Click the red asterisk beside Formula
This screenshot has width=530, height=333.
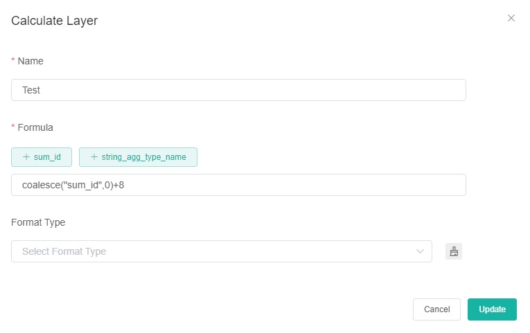(x=13, y=128)
